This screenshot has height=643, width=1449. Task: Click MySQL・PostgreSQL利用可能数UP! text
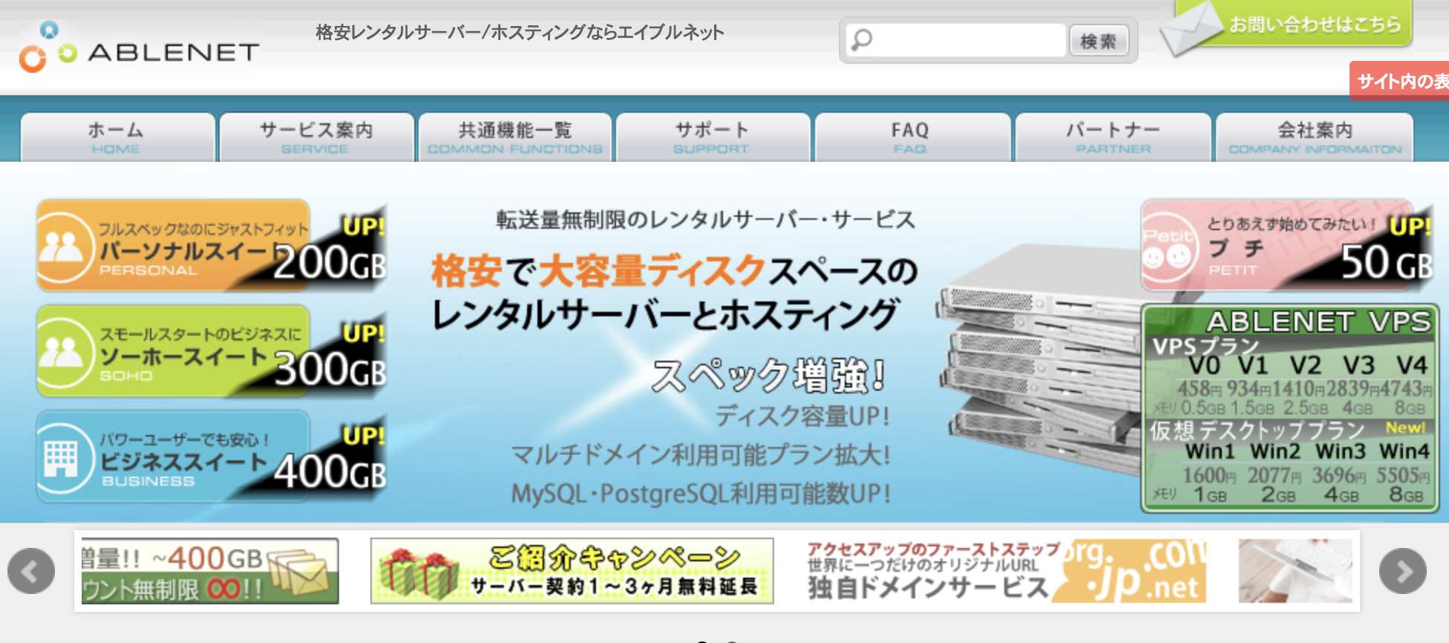coord(701,494)
